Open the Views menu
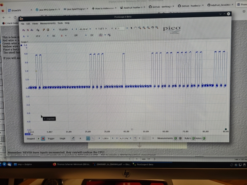 coord(35,23)
